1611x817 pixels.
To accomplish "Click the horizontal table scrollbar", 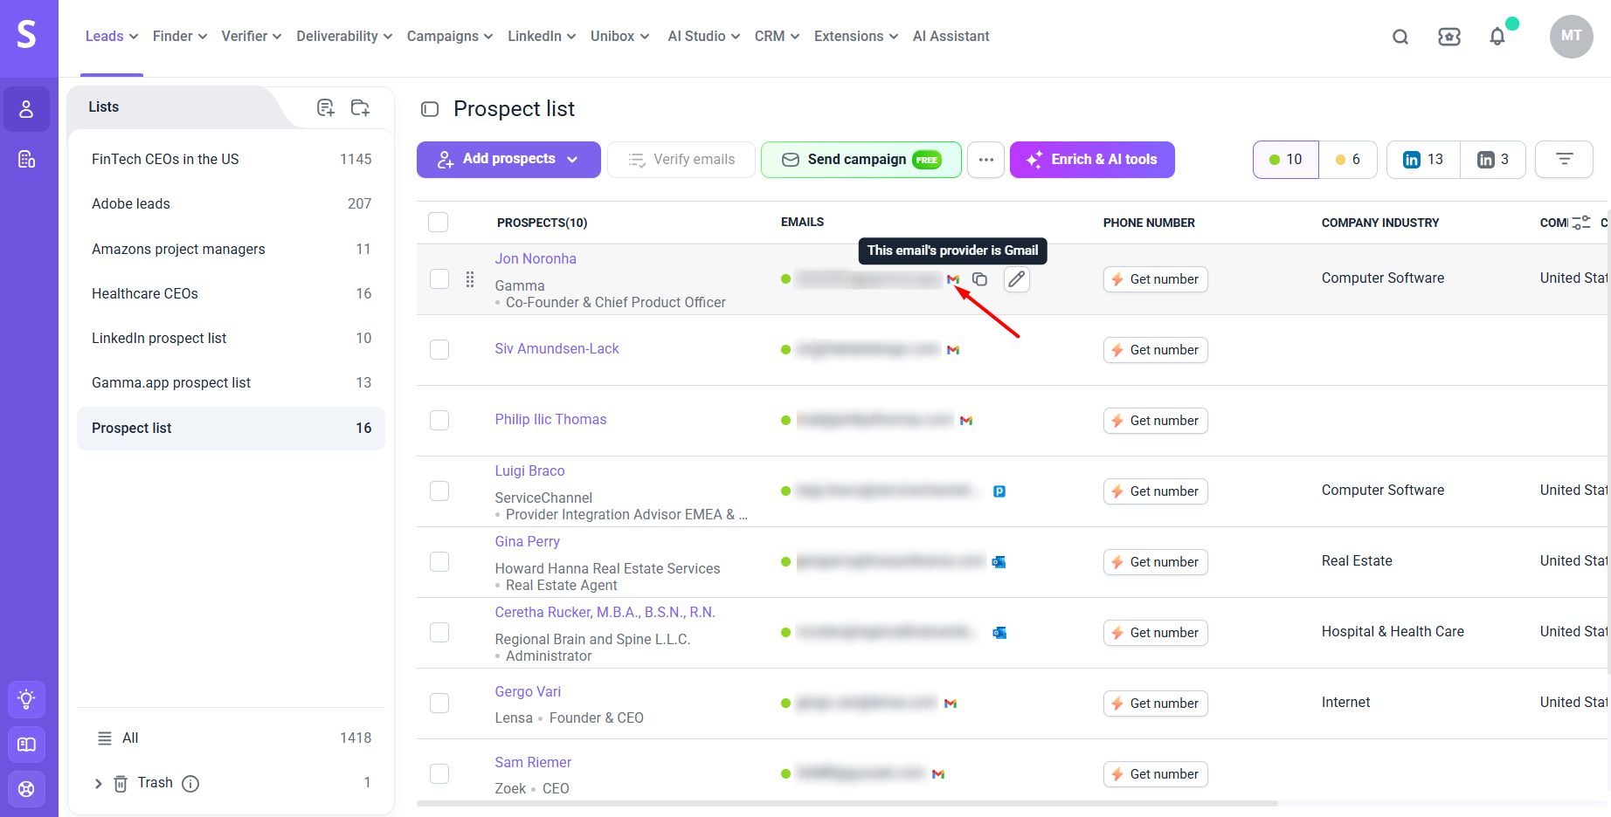I will pos(847,803).
